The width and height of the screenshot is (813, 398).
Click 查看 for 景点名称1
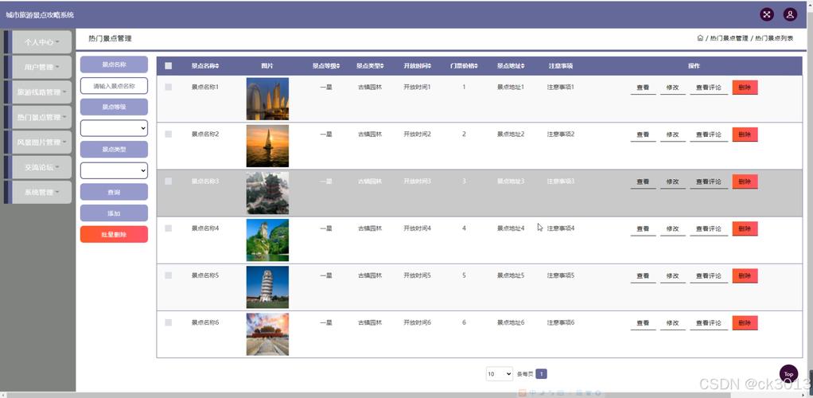tap(643, 88)
